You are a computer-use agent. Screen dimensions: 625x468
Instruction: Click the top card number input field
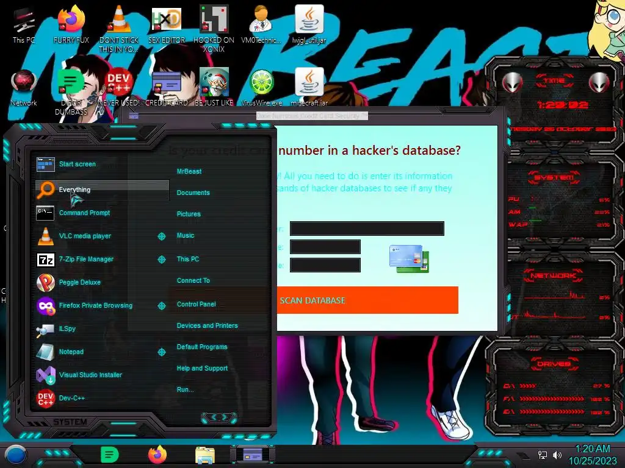point(367,229)
